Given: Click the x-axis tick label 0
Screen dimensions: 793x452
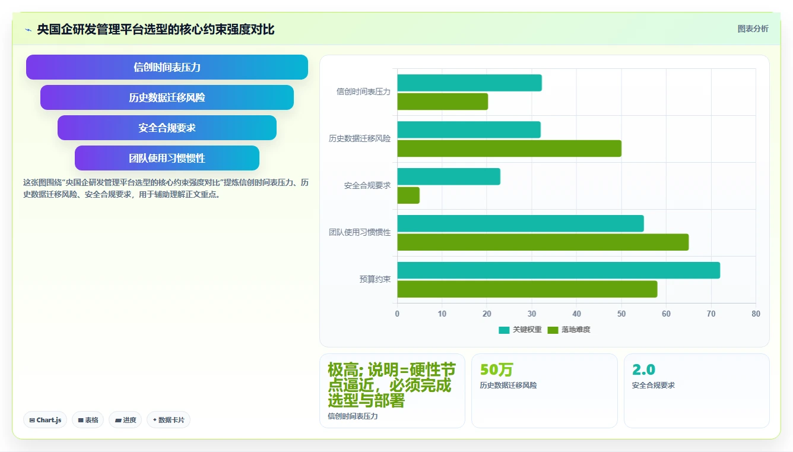Looking at the screenshot, I should 397,314.
